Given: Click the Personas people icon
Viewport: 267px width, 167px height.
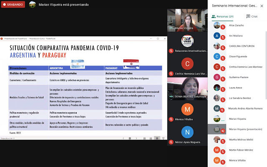Looking at the screenshot, I should (214, 17).
